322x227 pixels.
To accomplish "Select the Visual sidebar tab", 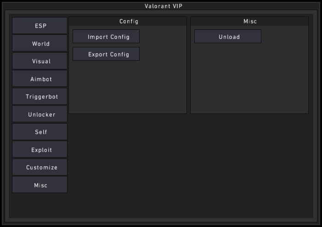I will pyautogui.click(x=40, y=61).
